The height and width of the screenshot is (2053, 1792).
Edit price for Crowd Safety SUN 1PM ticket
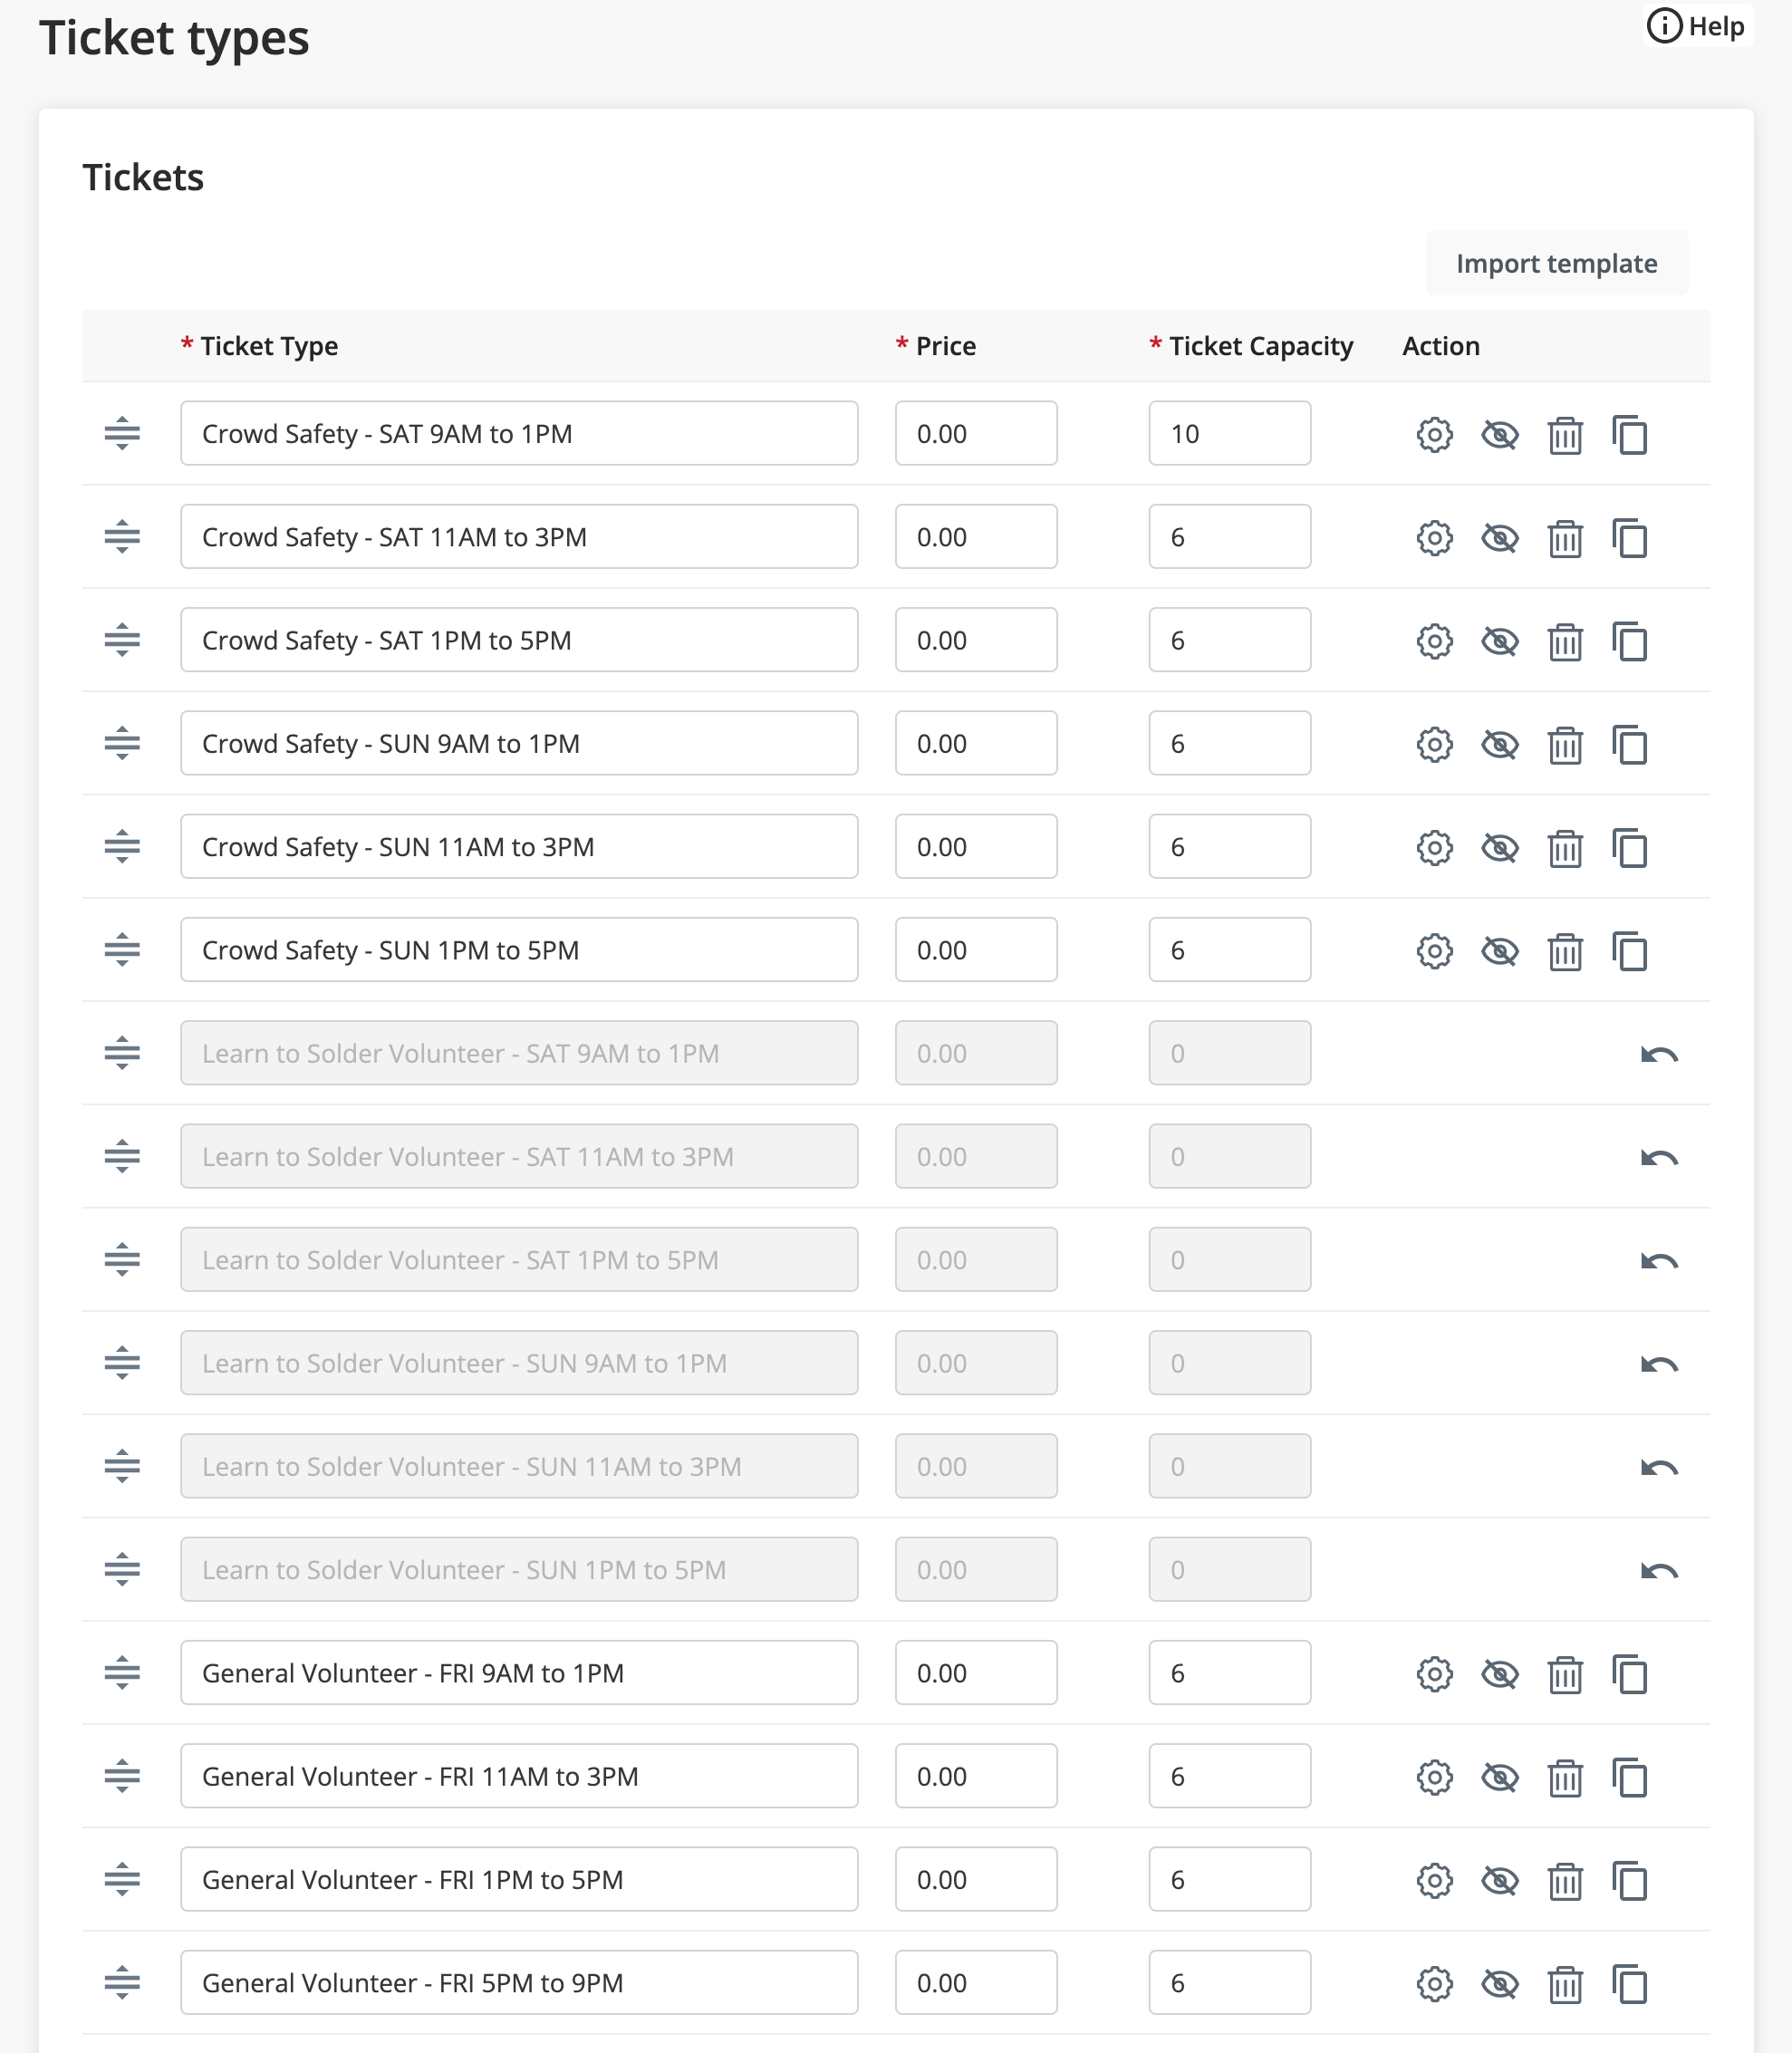pyautogui.click(x=976, y=950)
